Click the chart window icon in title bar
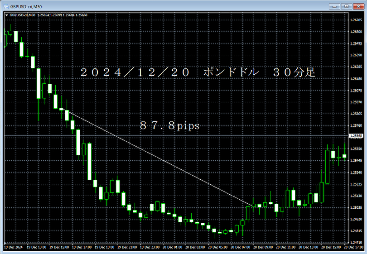The height and width of the screenshot is (254, 367). (6, 6)
